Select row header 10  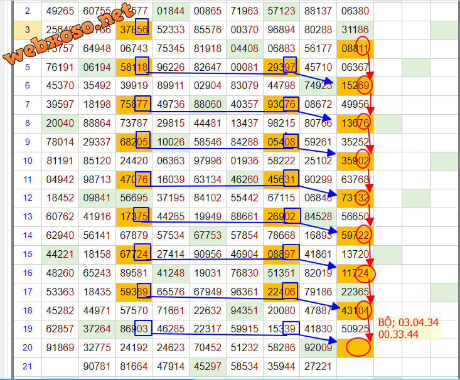click(x=28, y=161)
